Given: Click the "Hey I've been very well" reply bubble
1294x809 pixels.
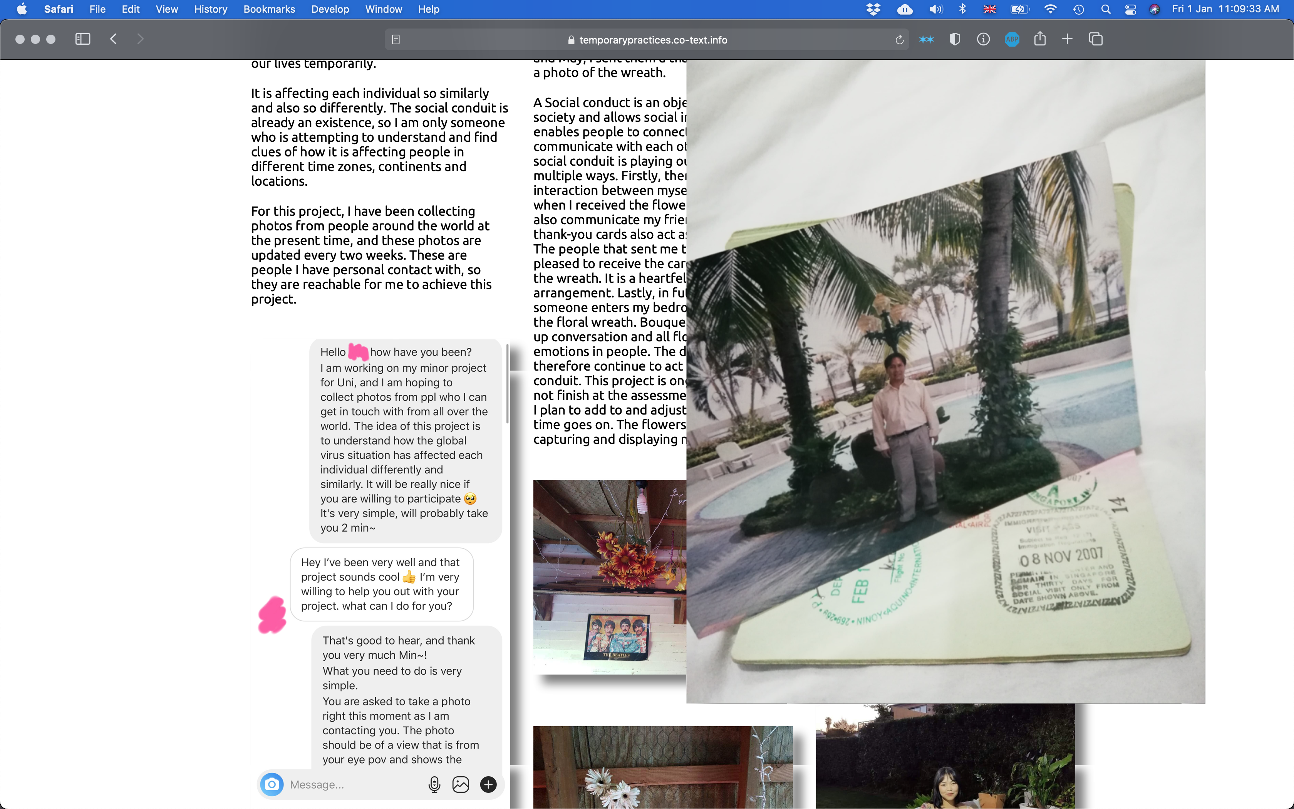Looking at the screenshot, I should tap(382, 584).
